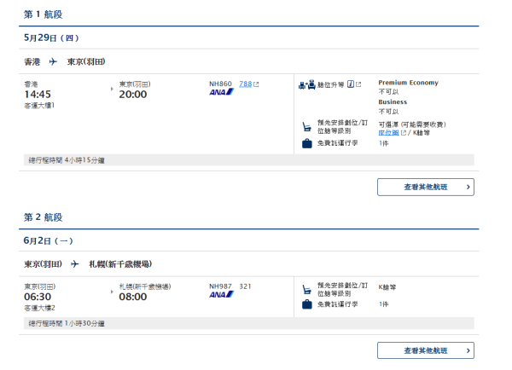Click the ANA logo for flight NH860
The width and height of the screenshot is (512, 370).
221,92
